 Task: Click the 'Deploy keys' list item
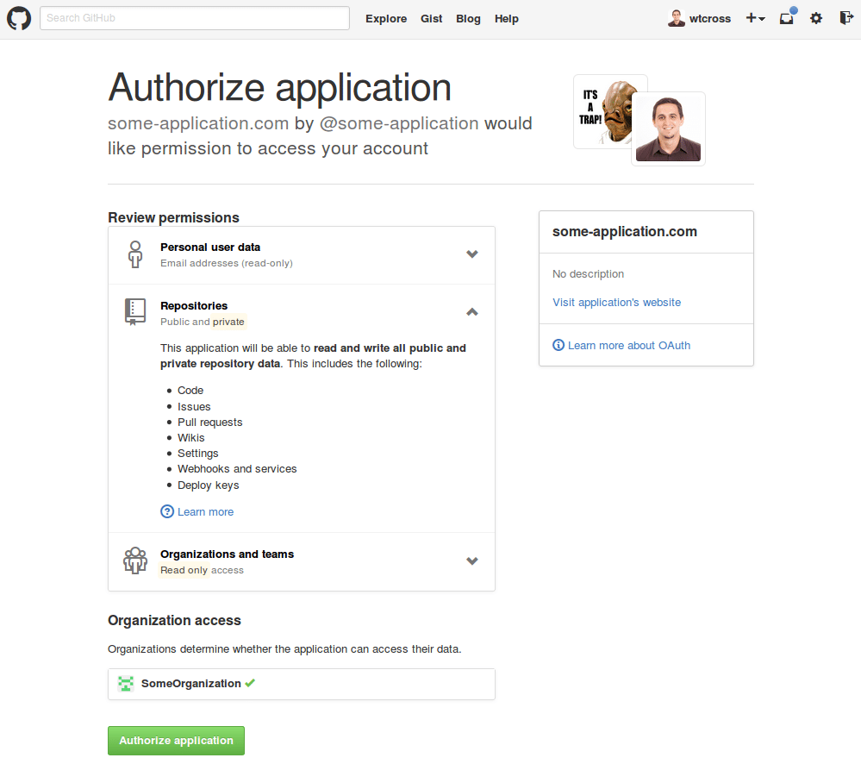[x=208, y=485]
